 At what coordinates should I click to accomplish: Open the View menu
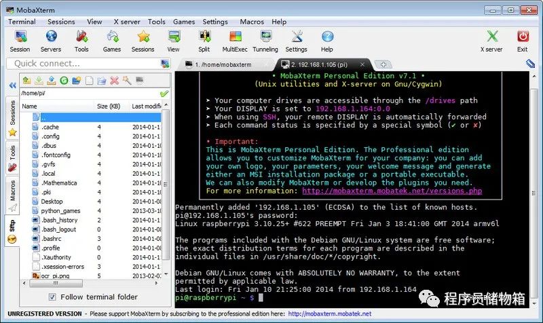tap(94, 22)
